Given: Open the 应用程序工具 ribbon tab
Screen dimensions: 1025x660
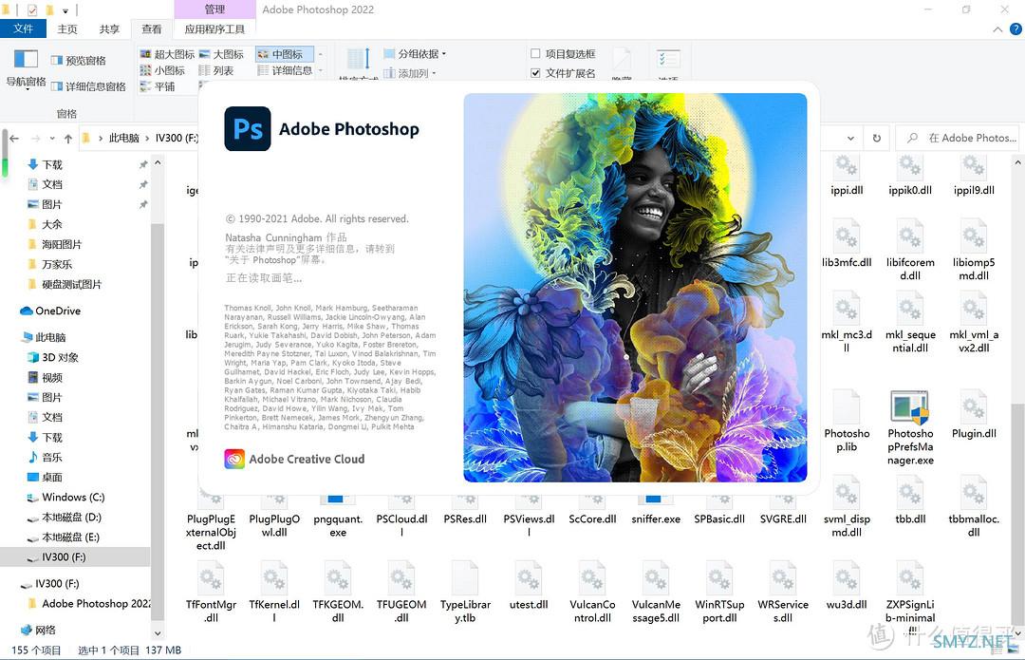Looking at the screenshot, I should (214, 28).
